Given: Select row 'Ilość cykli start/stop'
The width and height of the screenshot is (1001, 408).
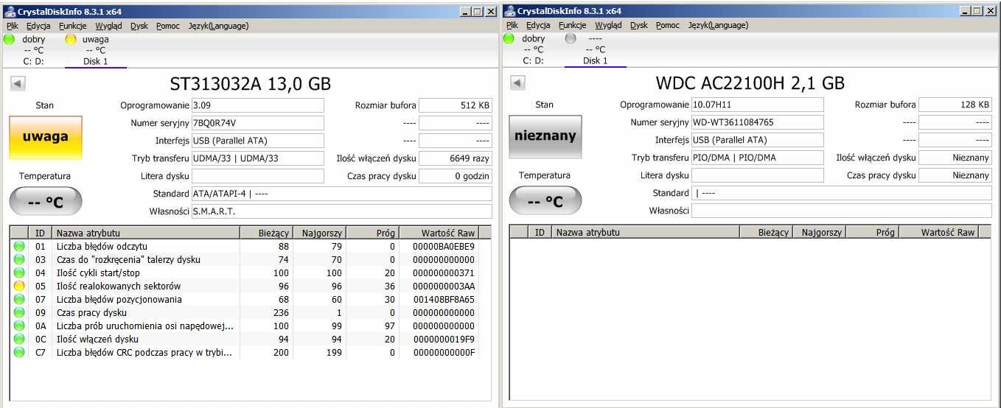Looking at the screenshot, I should tap(244, 272).
